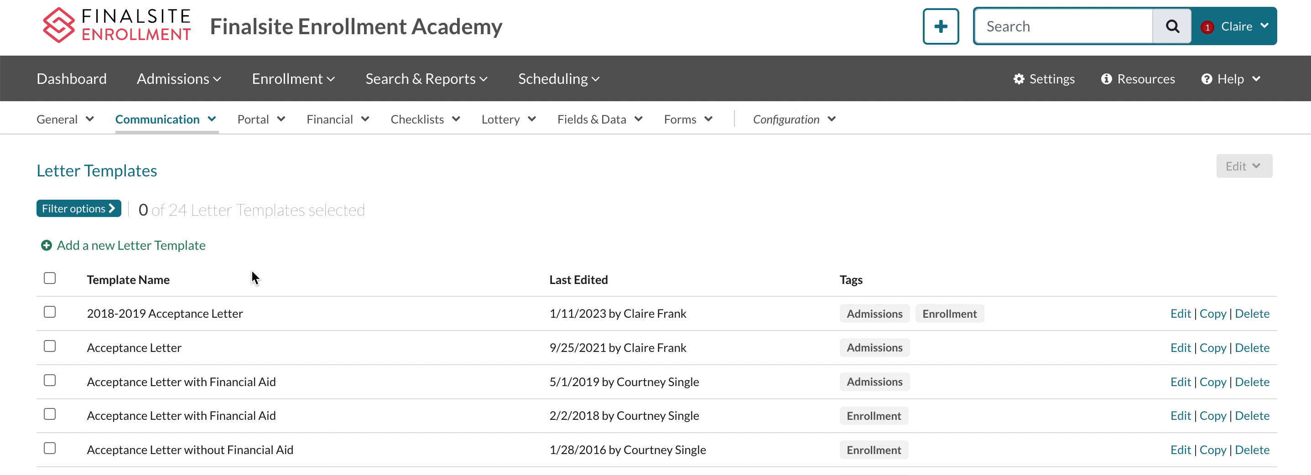Click into the Search text field
This screenshot has width=1311, height=475.
tap(1064, 26)
